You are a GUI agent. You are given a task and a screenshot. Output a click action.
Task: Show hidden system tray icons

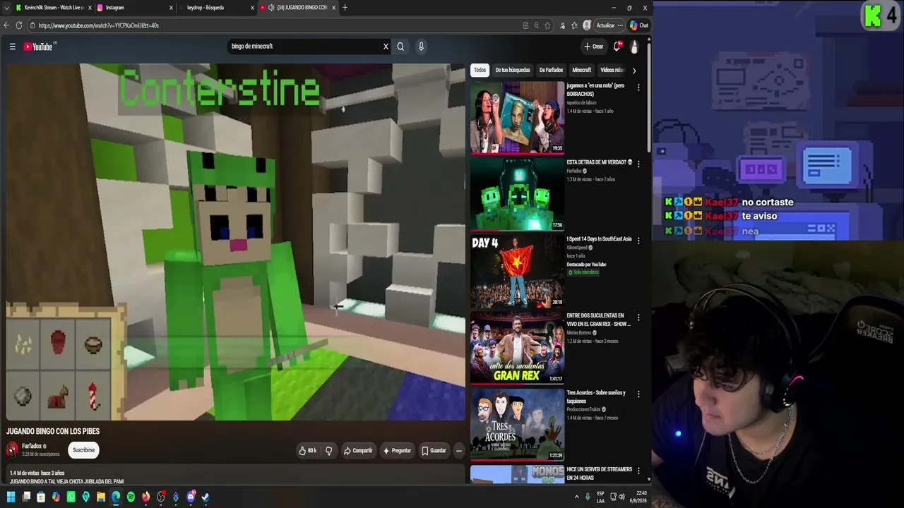pos(577,497)
